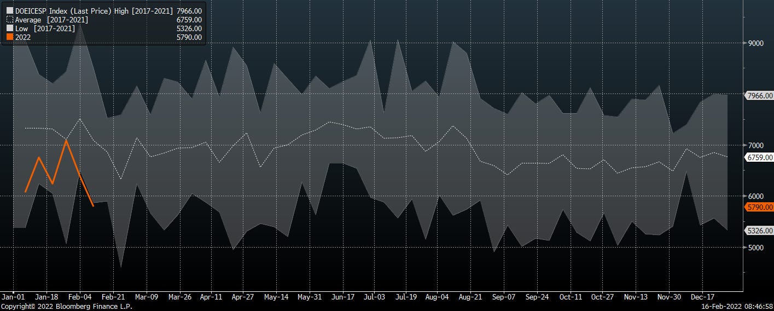Select the Average [2017-2021] legend label
This screenshot has height=311, width=774.
[51, 20]
